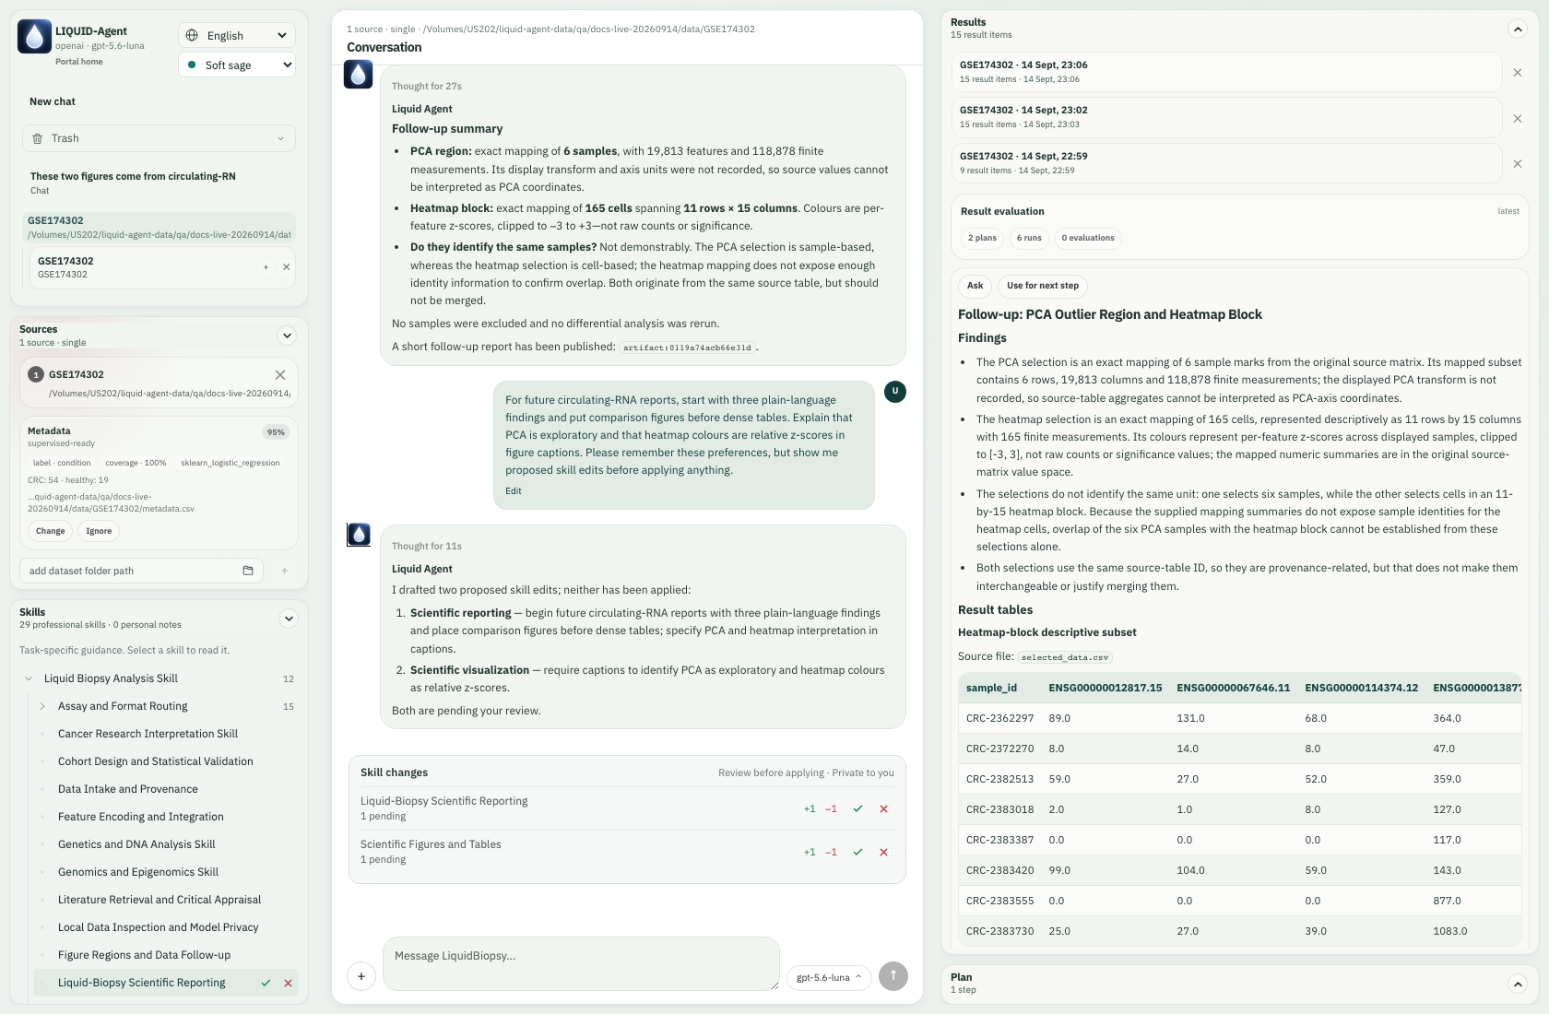Click the Ask tab in results

[975, 286]
